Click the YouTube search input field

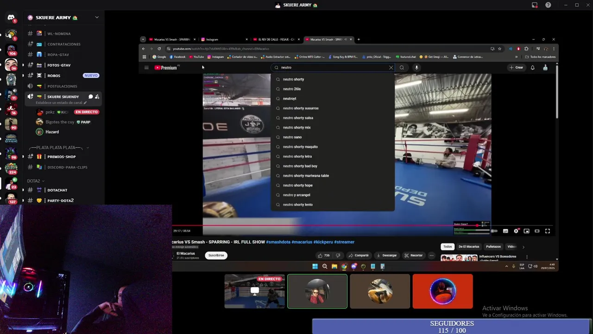334,67
